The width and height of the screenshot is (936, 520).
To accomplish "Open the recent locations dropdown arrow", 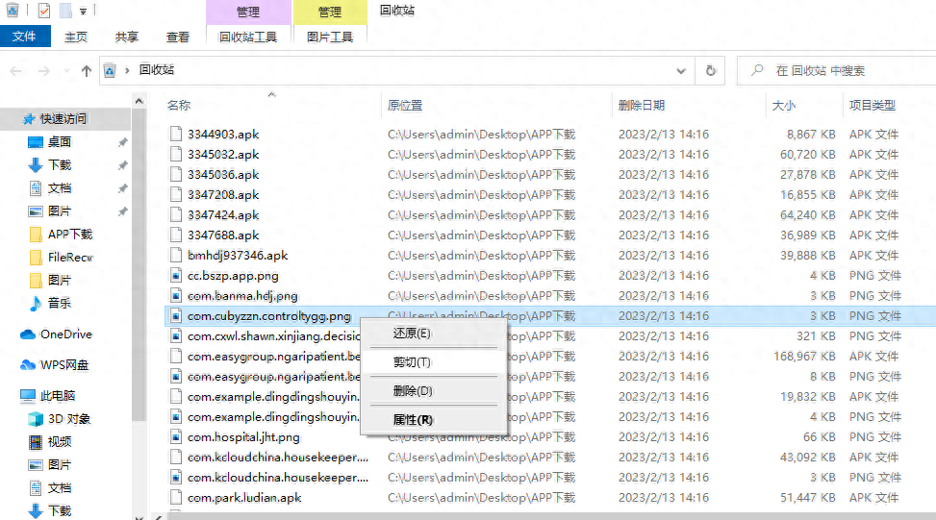I will (66, 71).
